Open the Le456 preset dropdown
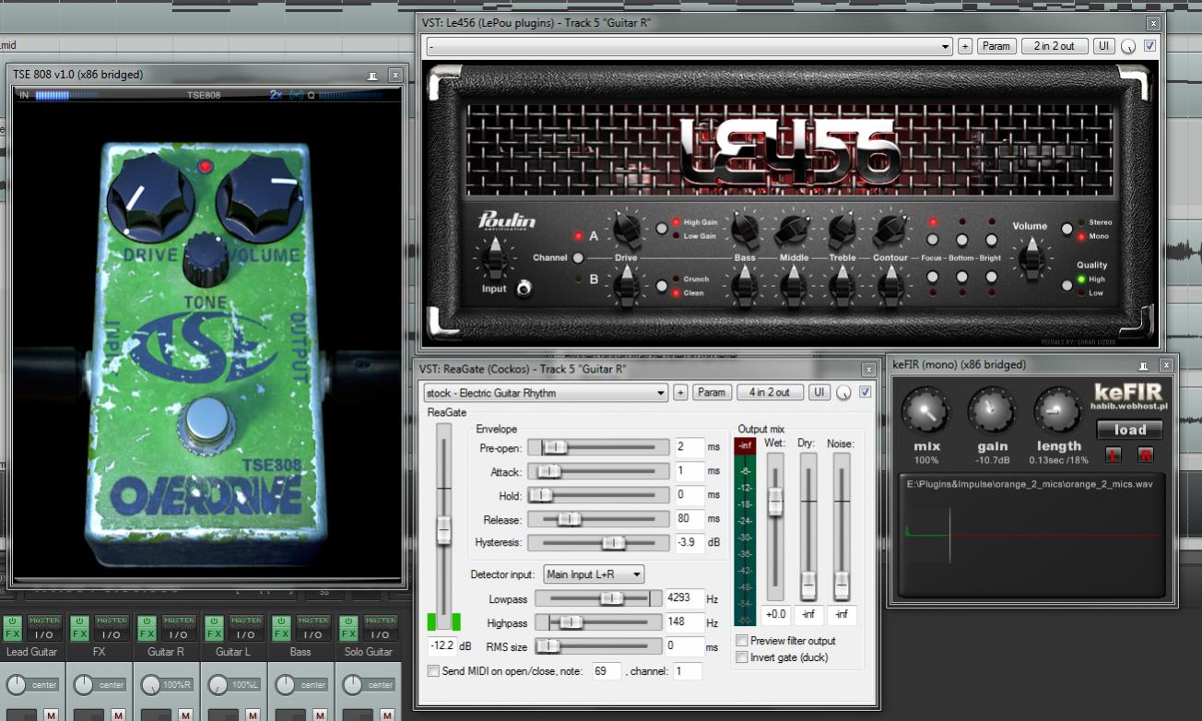The height and width of the screenshot is (721, 1202). point(689,46)
